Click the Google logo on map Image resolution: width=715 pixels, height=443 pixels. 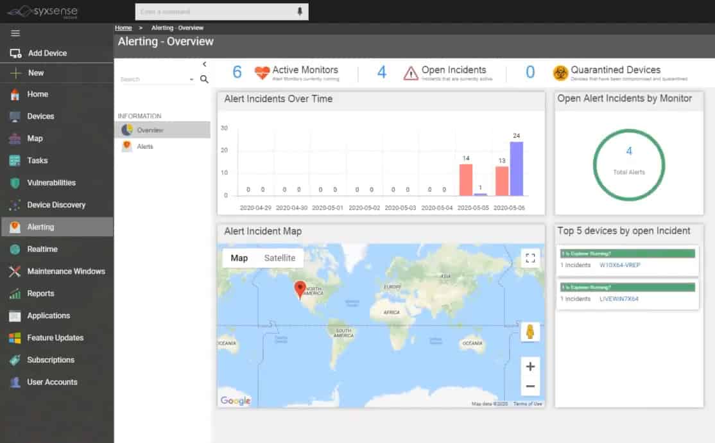pos(236,401)
